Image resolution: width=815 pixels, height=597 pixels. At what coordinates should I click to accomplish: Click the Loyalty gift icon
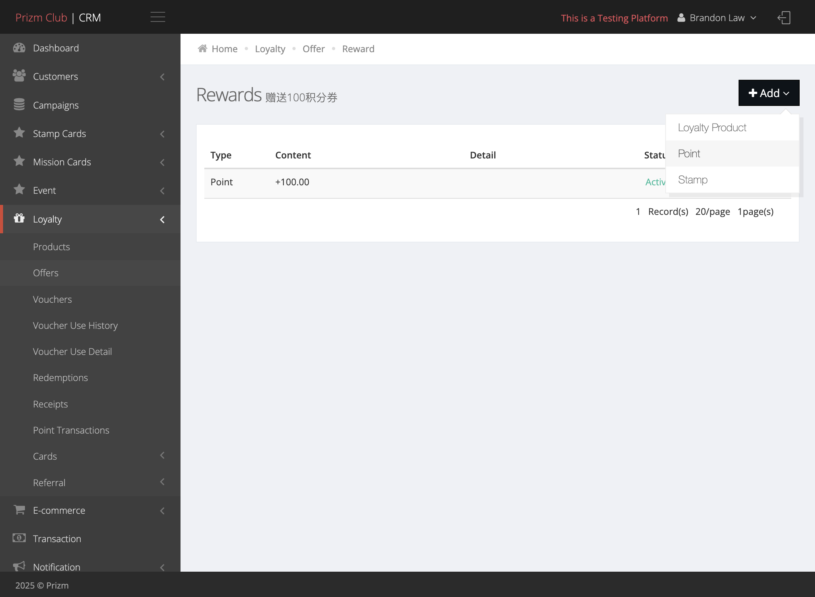pos(19,218)
